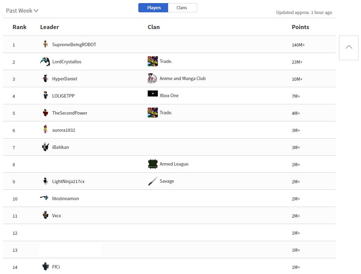Click iBatikan's avatar icon

point(45,147)
